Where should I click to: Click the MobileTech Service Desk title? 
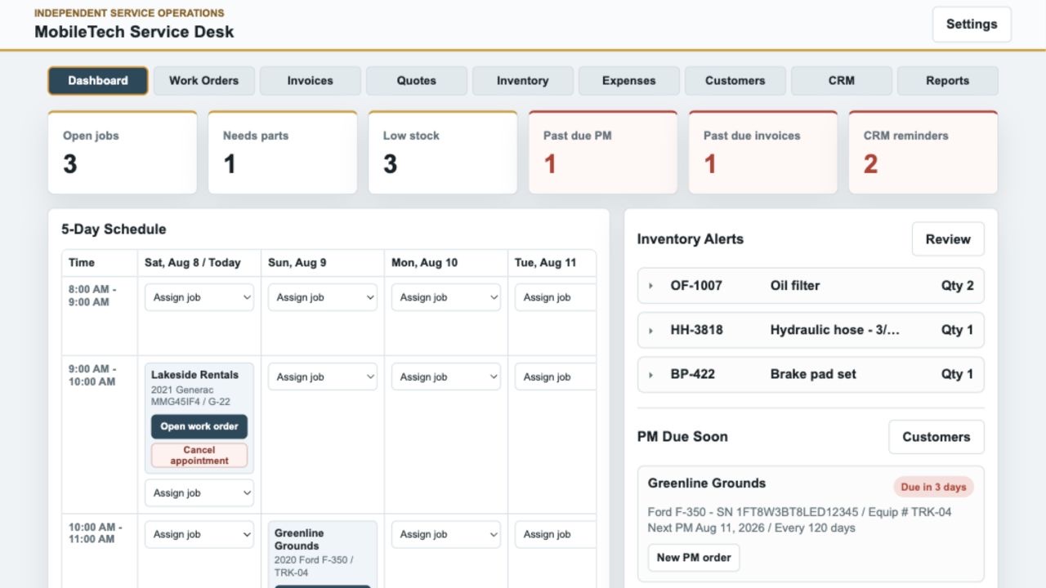click(x=134, y=32)
